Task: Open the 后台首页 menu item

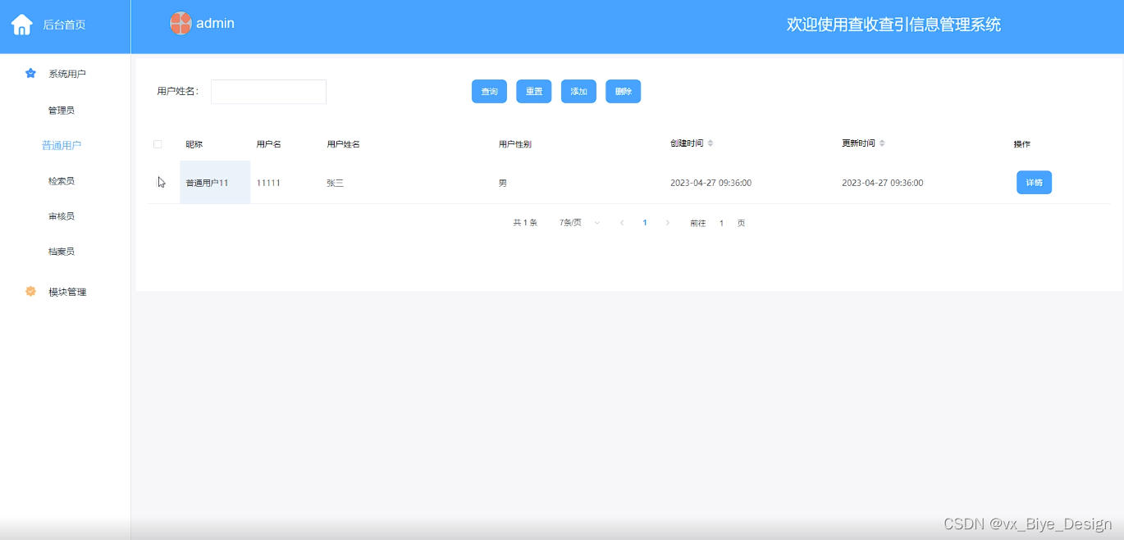Action: point(65,25)
